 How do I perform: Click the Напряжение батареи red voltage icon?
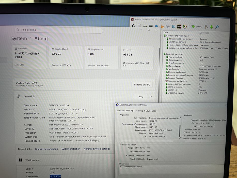pos(167,81)
